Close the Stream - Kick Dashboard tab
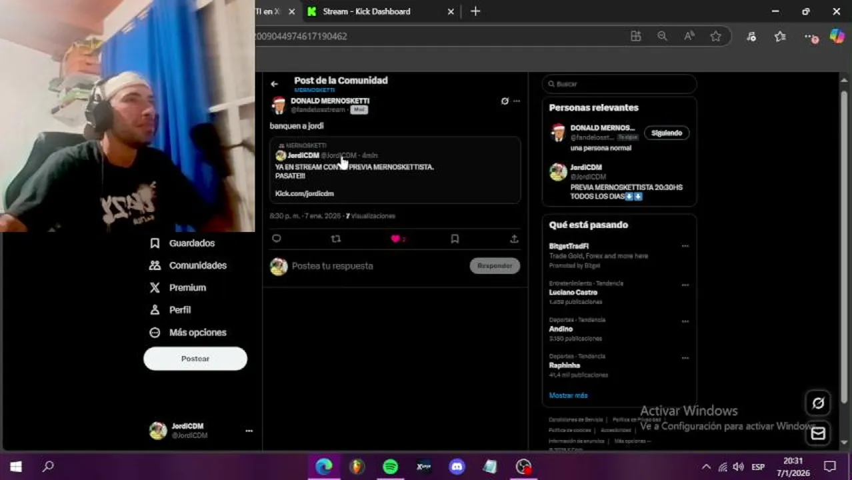Image resolution: width=852 pixels, height=480 pixels. (x=451, y=11)
